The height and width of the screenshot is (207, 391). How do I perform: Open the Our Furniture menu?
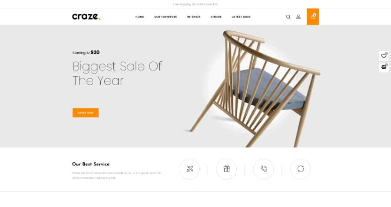pyautogui.click(x=166, y=17)
